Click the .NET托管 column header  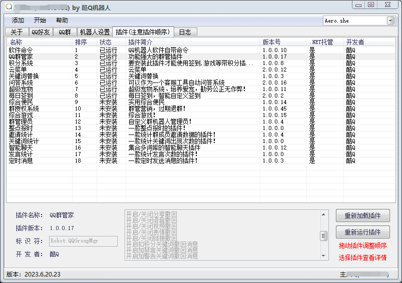tap(325, 42)
